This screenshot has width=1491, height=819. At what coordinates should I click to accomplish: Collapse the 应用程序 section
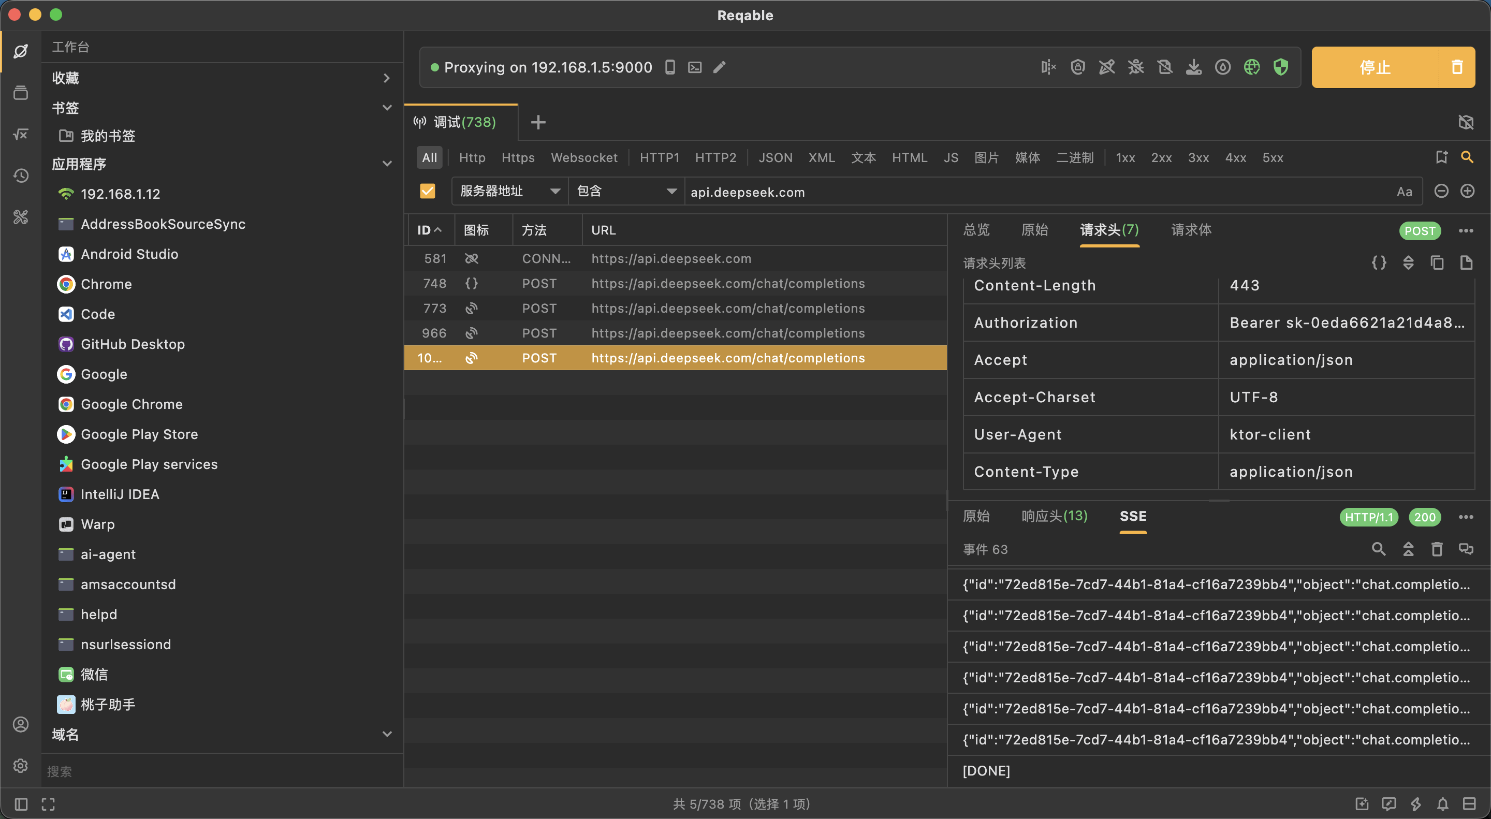[x=387, y=164]
